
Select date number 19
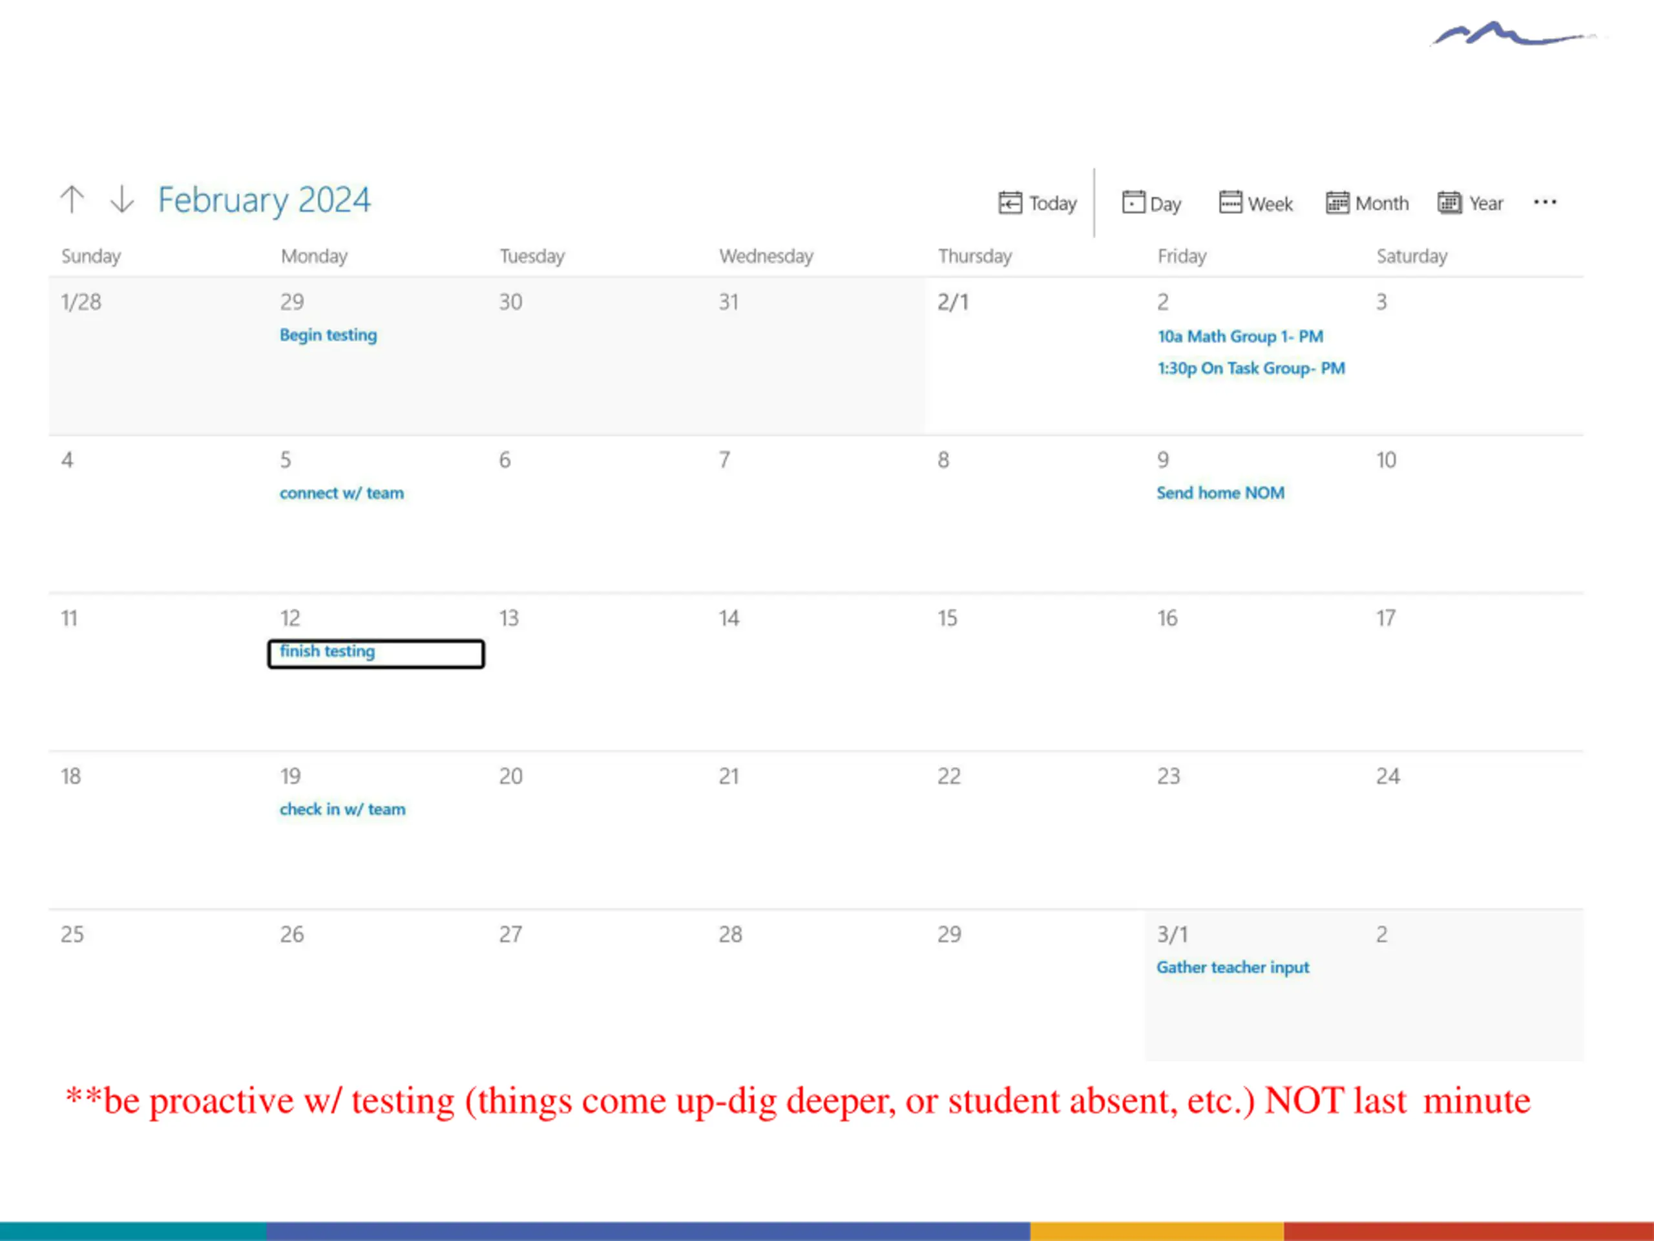click(290, 776)
